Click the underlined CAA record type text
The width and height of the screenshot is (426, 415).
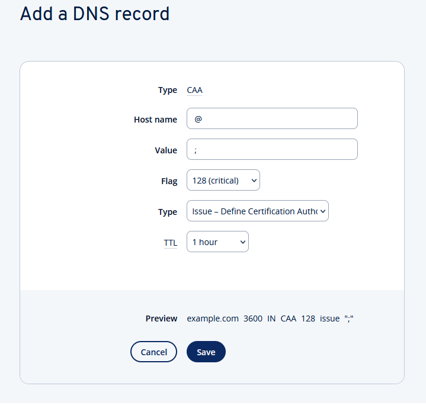pos(194,91)
